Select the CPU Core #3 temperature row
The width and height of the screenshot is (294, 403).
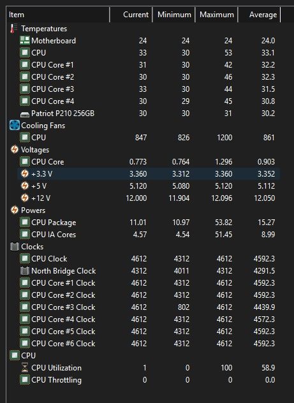[149, 89]
